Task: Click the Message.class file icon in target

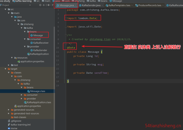Action: click(x=28, y=91)
